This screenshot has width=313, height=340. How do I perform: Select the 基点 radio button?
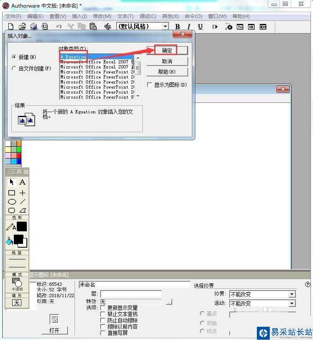(x=202, y=314)
